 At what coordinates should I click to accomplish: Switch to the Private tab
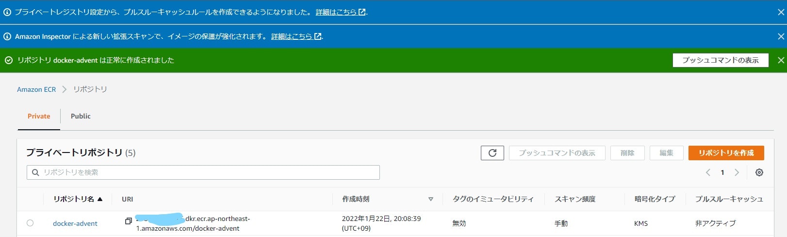click(39, 116)
